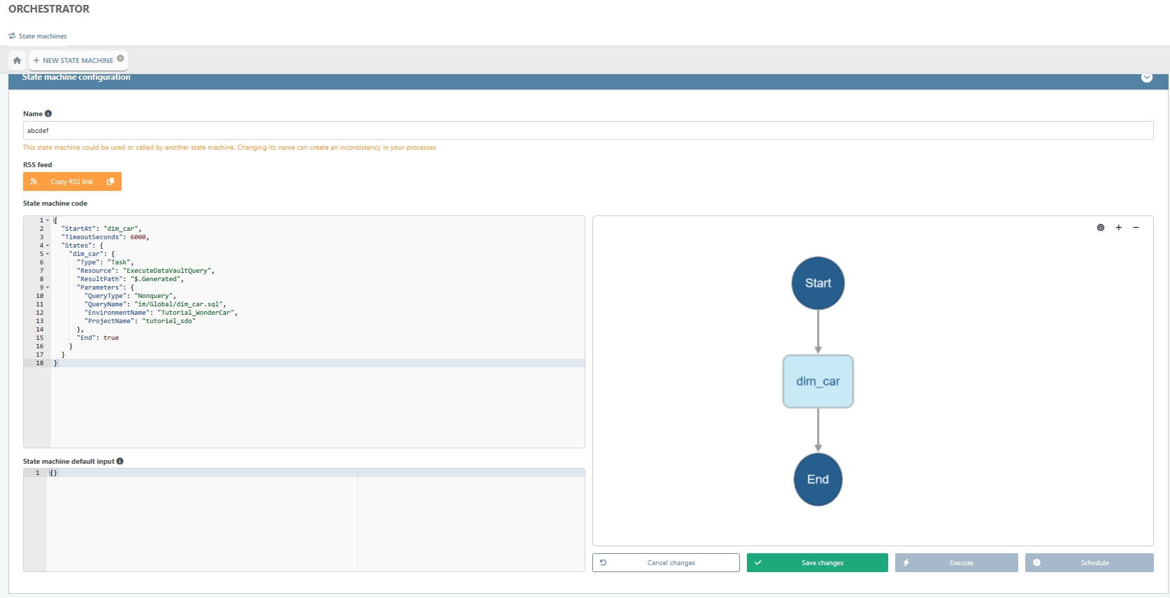The image size is (1170, 598).
Task: Center the state machine diagram view
Action: pos(1101,227)
